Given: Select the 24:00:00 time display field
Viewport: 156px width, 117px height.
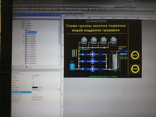Looking at the screenshot, I should tap(103, 21).
